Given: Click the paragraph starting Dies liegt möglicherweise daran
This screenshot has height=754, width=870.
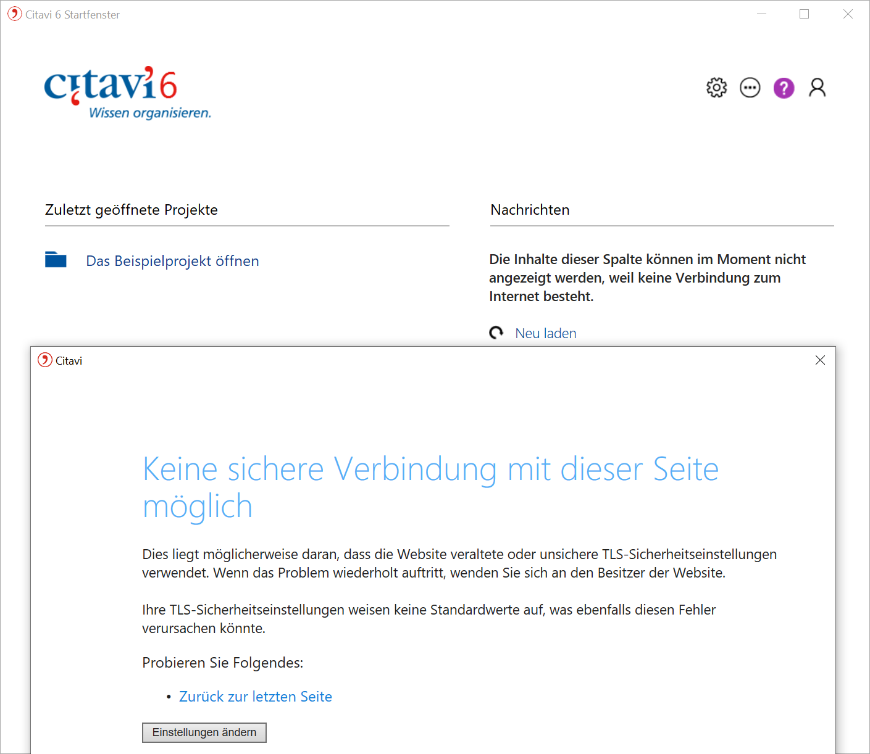Looking at the screenshot, I should pyautogui.click(x=459, y=563).
